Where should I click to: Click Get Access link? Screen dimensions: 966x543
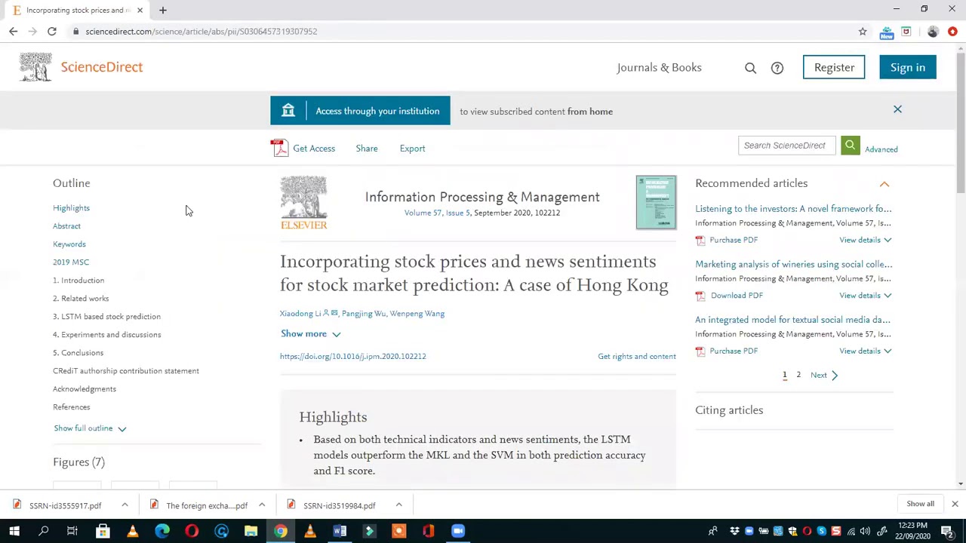click(x=314, y=149)
